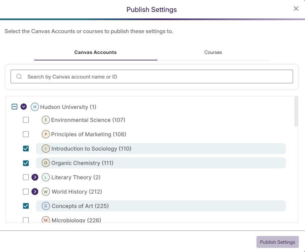
Task: Click the Organic Chemistry 'O' avatar icon
Action: click(46, 163)
